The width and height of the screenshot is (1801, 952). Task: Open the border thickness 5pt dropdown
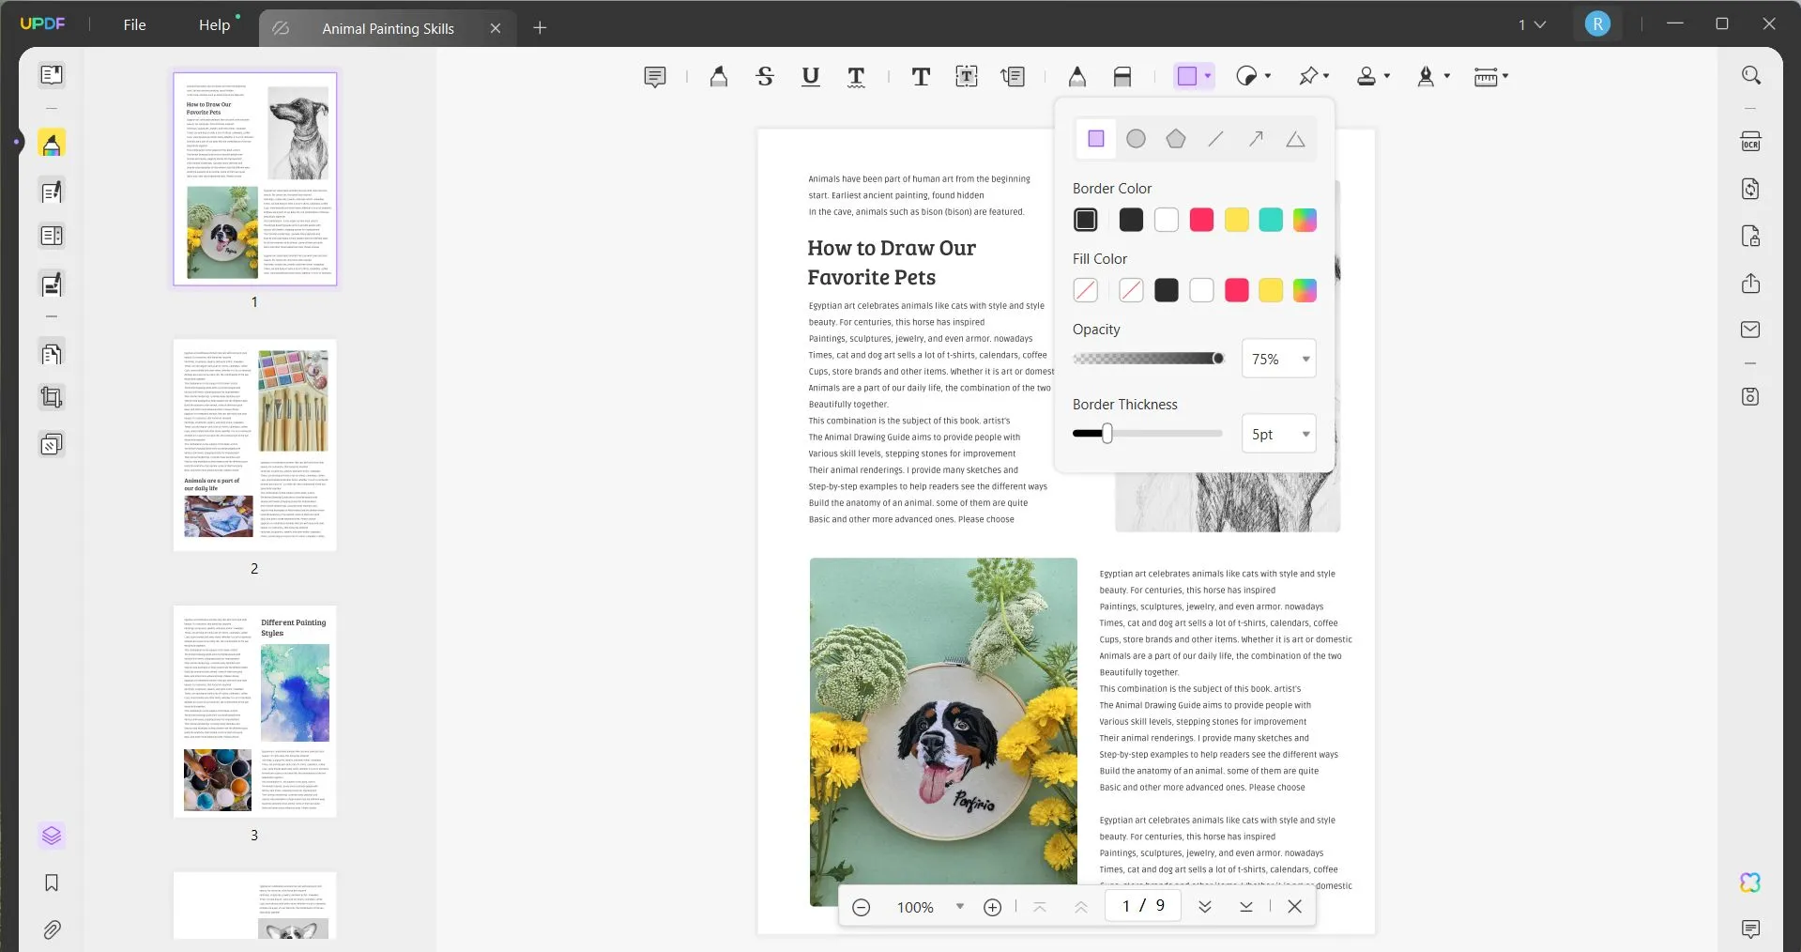pos(1278,434)
